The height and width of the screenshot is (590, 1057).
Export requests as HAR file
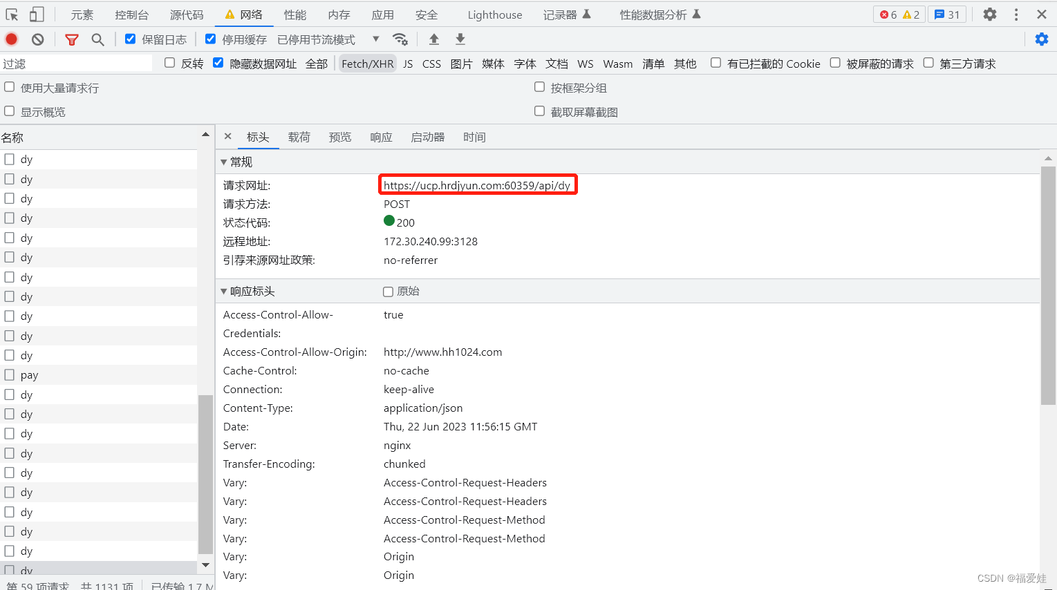click(x=461, y=39)
